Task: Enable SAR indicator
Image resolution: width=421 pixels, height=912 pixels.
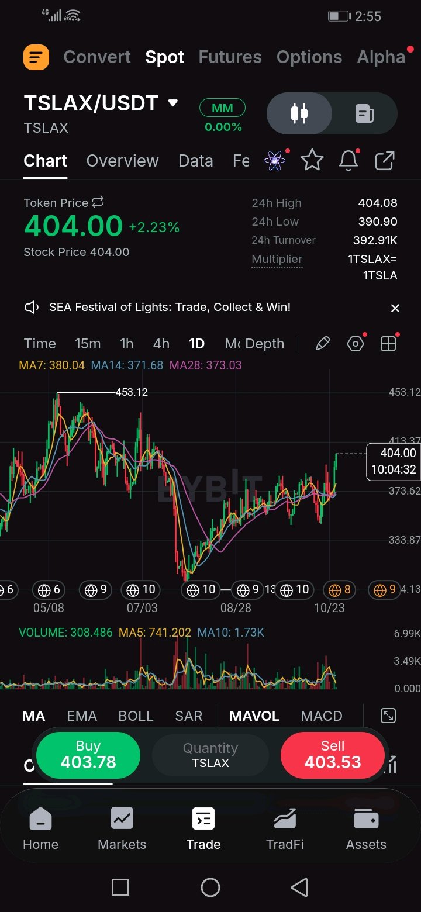Action: (189, 716)
